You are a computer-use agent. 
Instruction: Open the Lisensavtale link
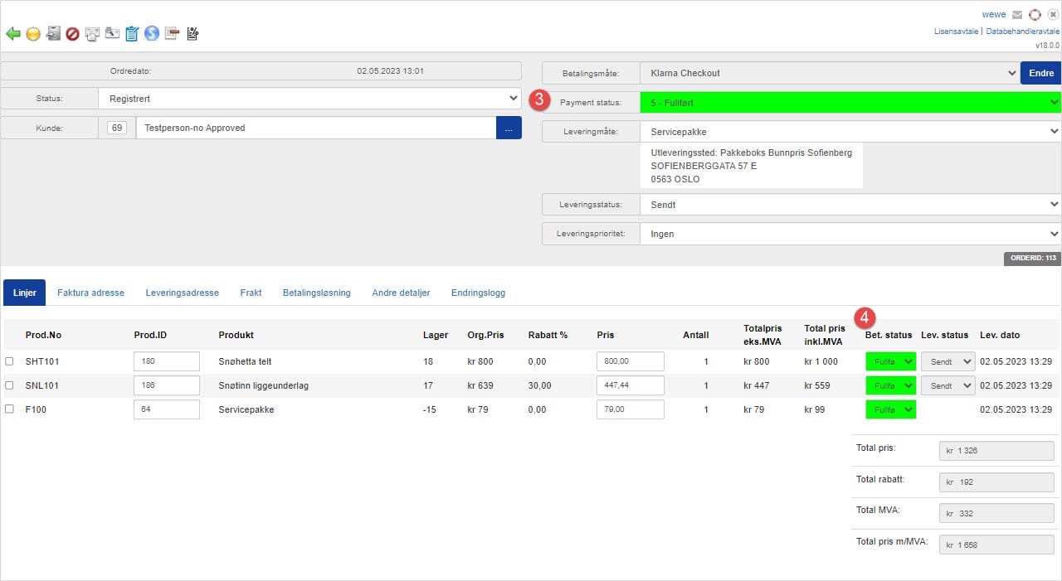[x=956, y=31]
